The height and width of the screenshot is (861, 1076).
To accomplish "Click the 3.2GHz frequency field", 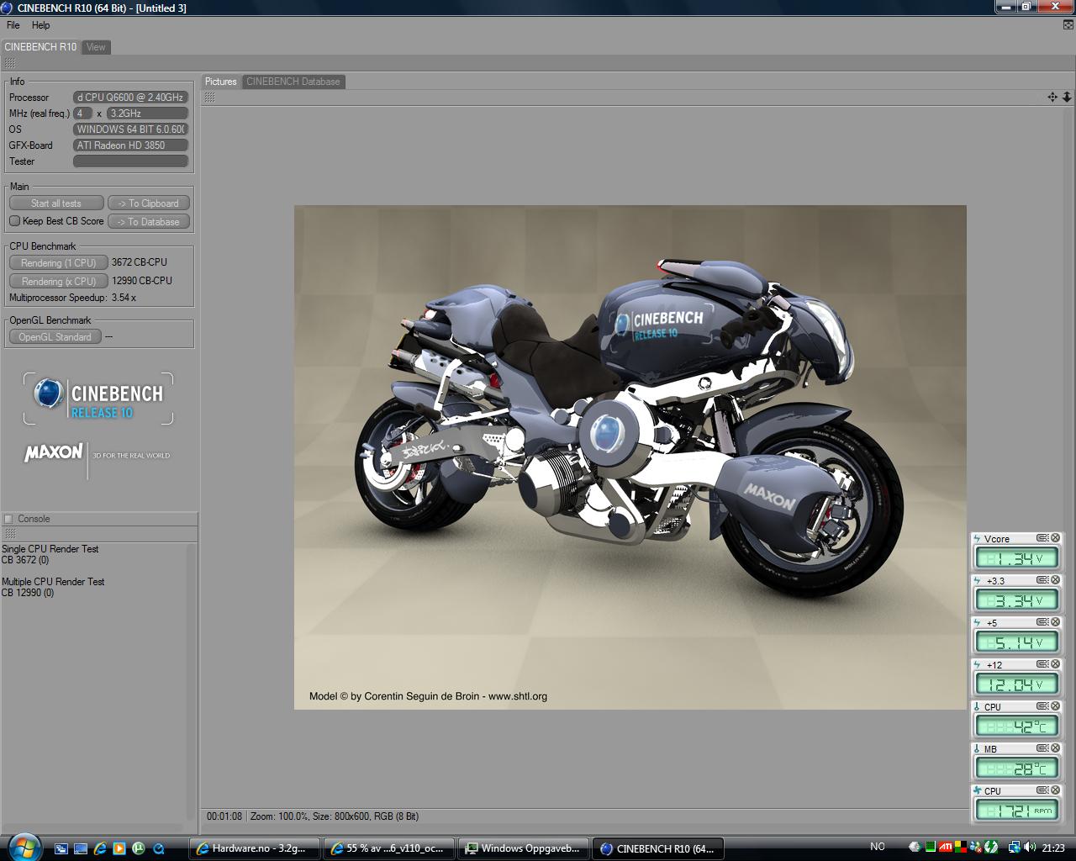I will tap(146, 114).
